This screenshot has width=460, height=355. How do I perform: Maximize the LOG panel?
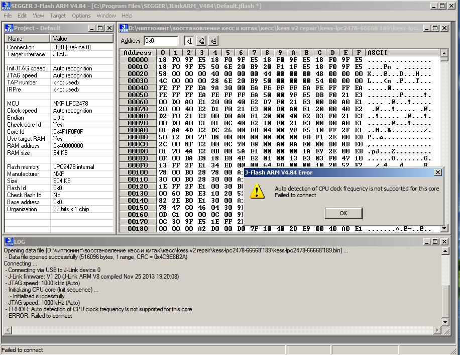435,242
